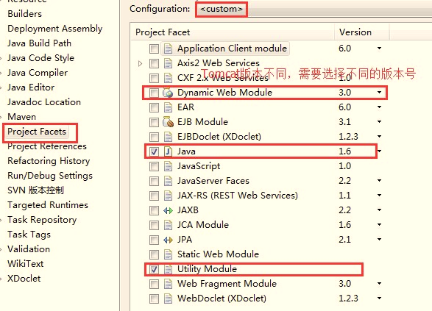Select Project Facets in the sidebar
The image size is (432, 311).
click(37, 132)
